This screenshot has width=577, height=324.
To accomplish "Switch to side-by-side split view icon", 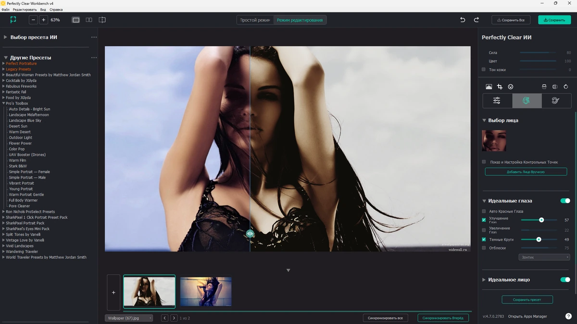I will [89, 20].
